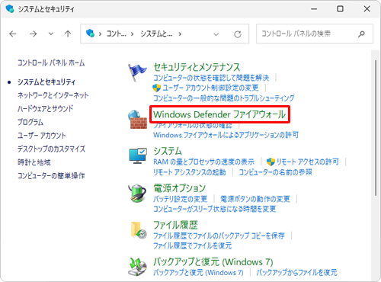
Task: Click RAM の量とプロセッサの速度の表示
Action: (x=203, y=162)
